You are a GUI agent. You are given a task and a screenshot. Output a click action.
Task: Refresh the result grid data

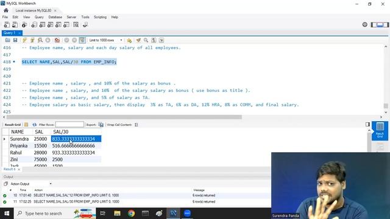click(34, 125)
